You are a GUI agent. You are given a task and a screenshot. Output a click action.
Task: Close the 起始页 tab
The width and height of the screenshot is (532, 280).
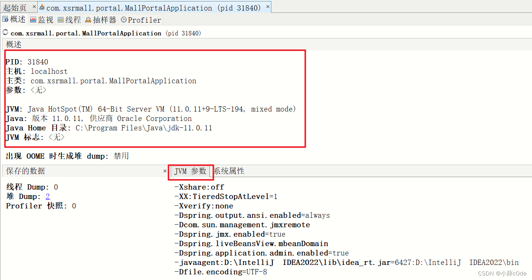click(34, 7)
